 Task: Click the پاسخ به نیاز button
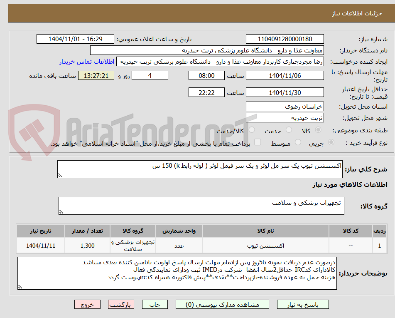(303, 304)
